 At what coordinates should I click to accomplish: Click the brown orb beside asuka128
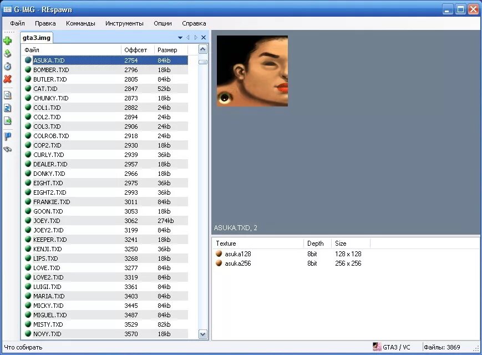tap(219, 253)
